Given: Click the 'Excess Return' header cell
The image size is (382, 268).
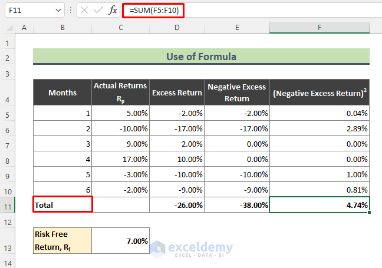Looking at the screenshot, I should pyautogui.click(x=177, y=92).
